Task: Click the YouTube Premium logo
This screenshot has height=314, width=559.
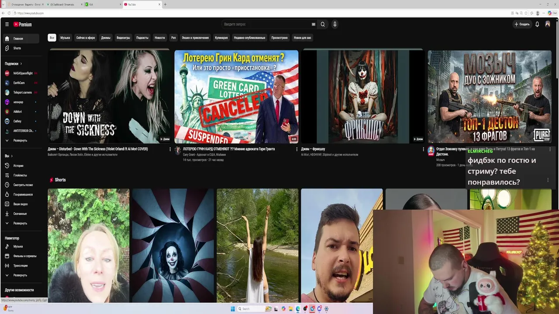Action: click(x=22, y=24)
